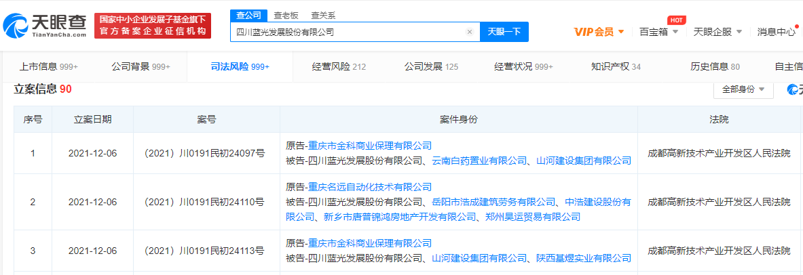The height and width of the screenshot is (275, 803).
Task: Click the court name in row 3
Action: click(719, 251)
